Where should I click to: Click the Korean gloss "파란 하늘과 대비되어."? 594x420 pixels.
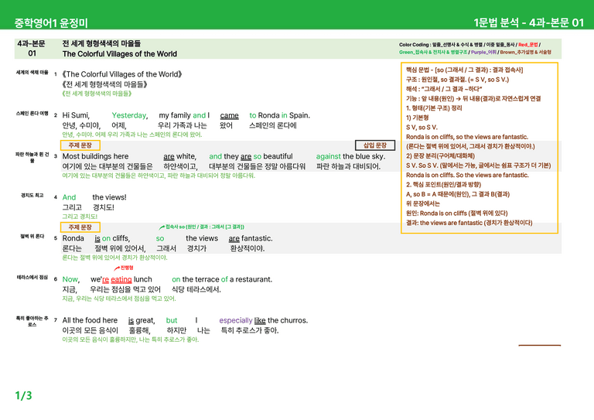point(348,166)
